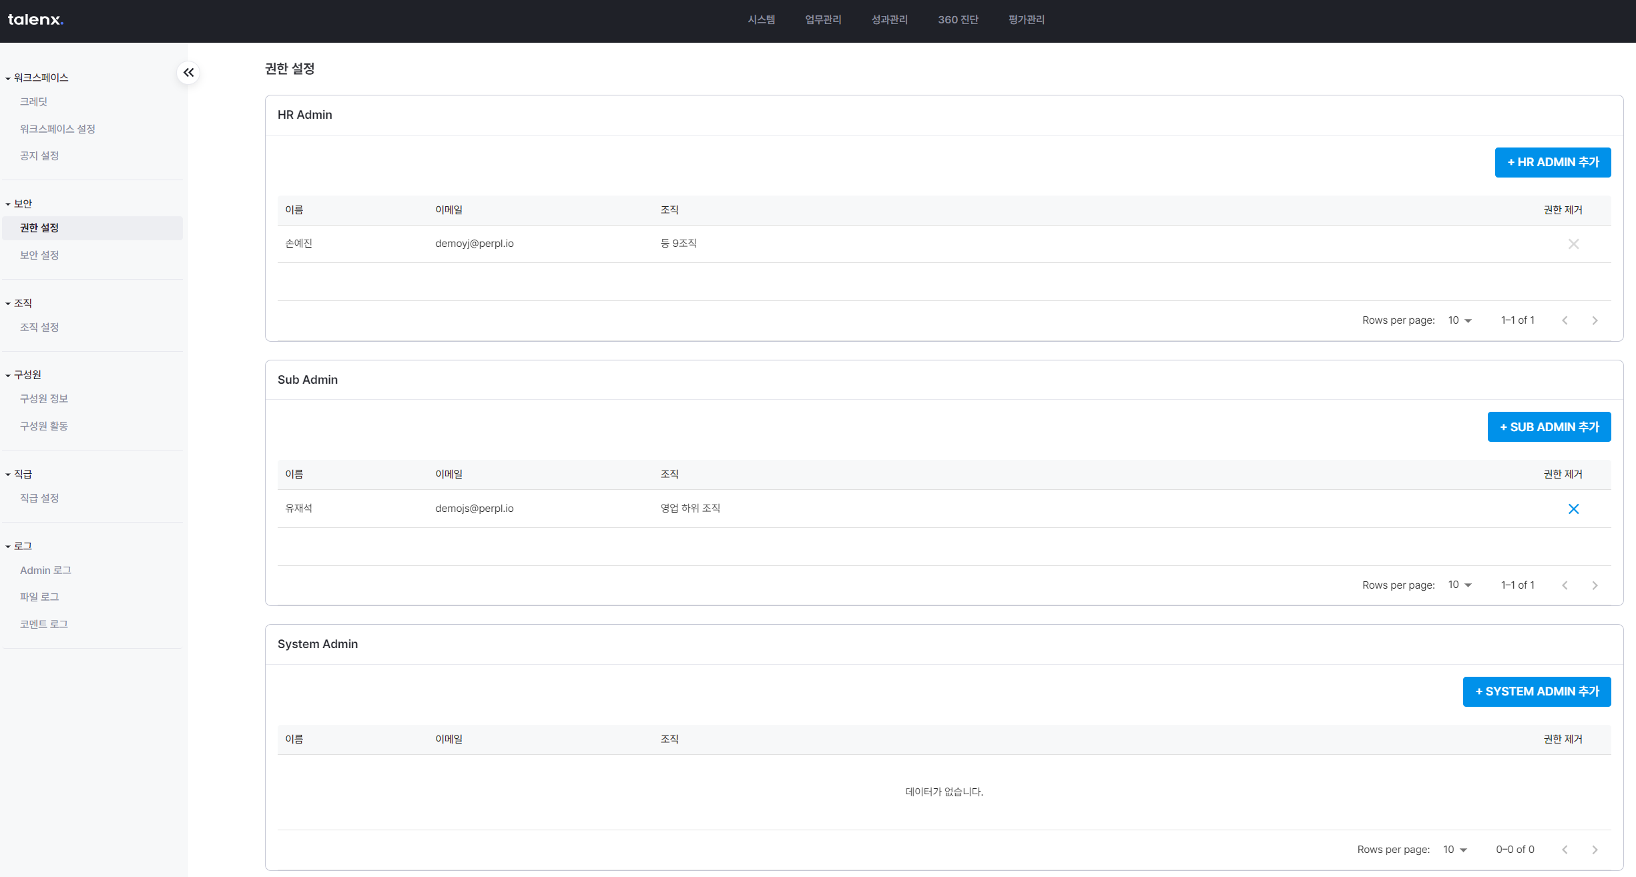The image size is (1636, 877).
Task: Open the 성과관리 top menu
Action: click(889, 19)
